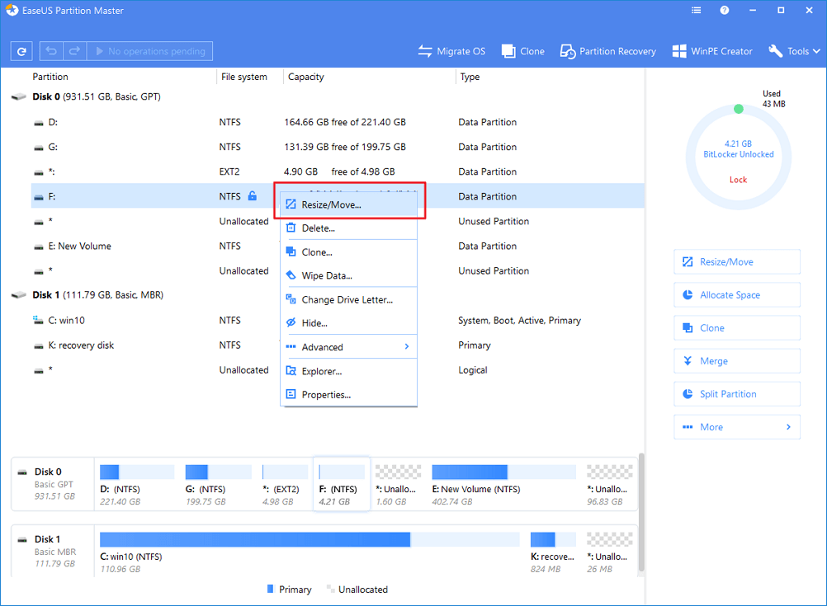827x606 pixels.
Task: Click the D: (NTFS) block in the disk map
Action: [137, 485]
